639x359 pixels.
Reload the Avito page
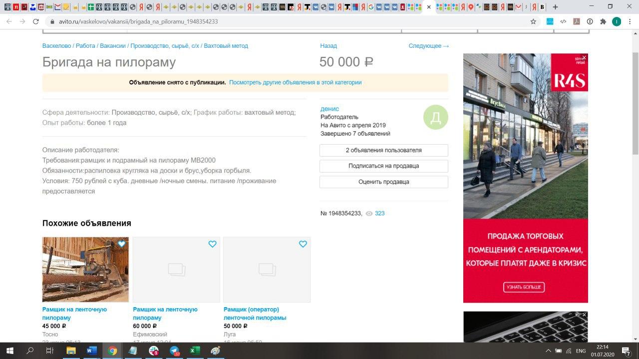pos(36,21)
